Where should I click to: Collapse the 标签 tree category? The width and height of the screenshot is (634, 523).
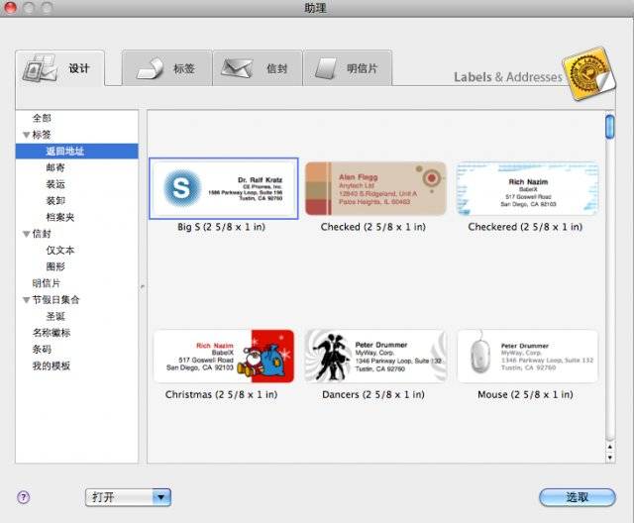click(27, 135)
